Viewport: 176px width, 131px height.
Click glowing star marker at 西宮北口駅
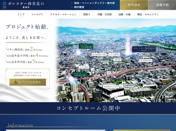click(71, 79)
